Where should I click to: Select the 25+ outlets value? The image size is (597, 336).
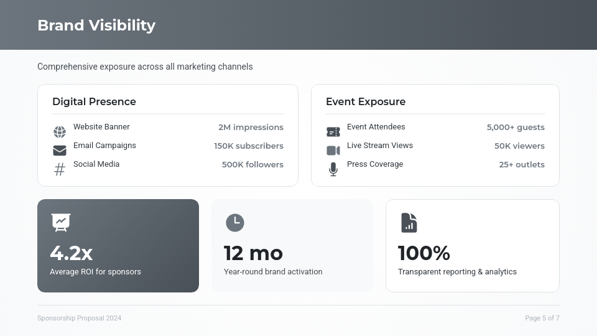[x=522, y=165]
